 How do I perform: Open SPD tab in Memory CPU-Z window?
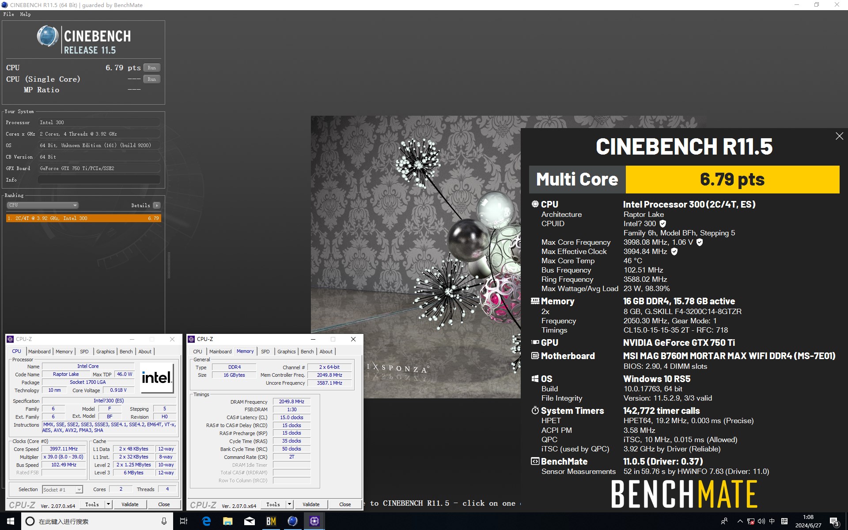coord(265,352)
